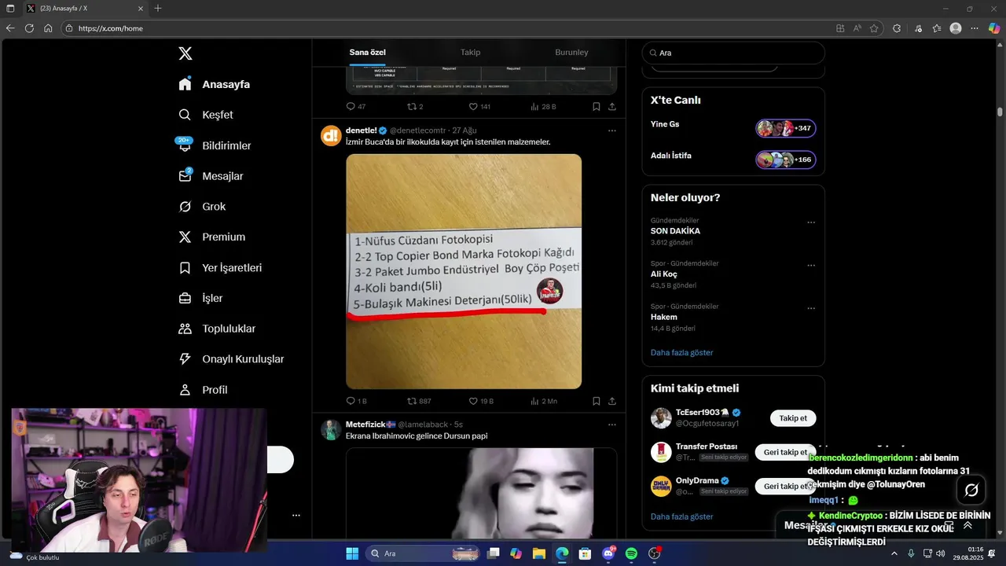Switch to the Takip tab
The image size is (1006, 566).
point(470,53)
